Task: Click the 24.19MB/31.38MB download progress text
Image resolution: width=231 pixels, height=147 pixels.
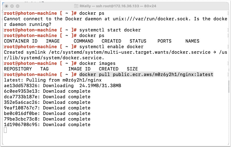Action: point(100,86)
